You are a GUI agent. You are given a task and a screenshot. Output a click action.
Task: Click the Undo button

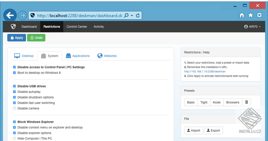tap(36, 38)
